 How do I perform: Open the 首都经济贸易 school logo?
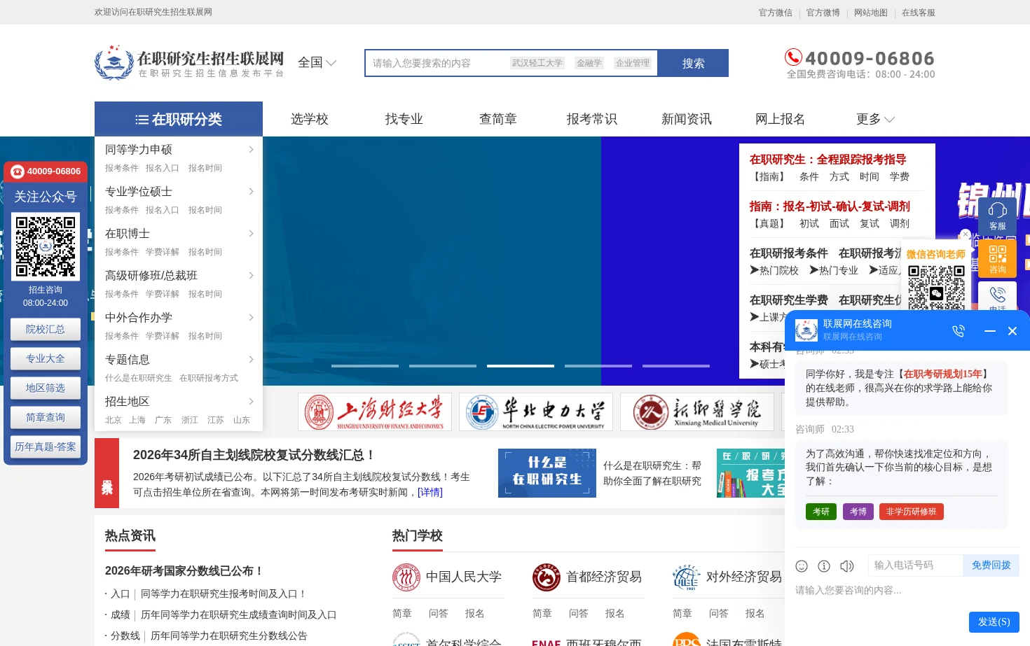click(547, 577)
